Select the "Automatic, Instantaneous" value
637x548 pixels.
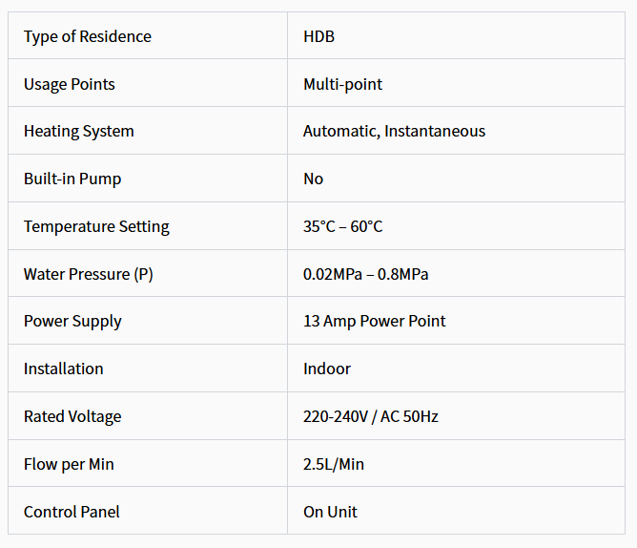[x=394, y=131]
